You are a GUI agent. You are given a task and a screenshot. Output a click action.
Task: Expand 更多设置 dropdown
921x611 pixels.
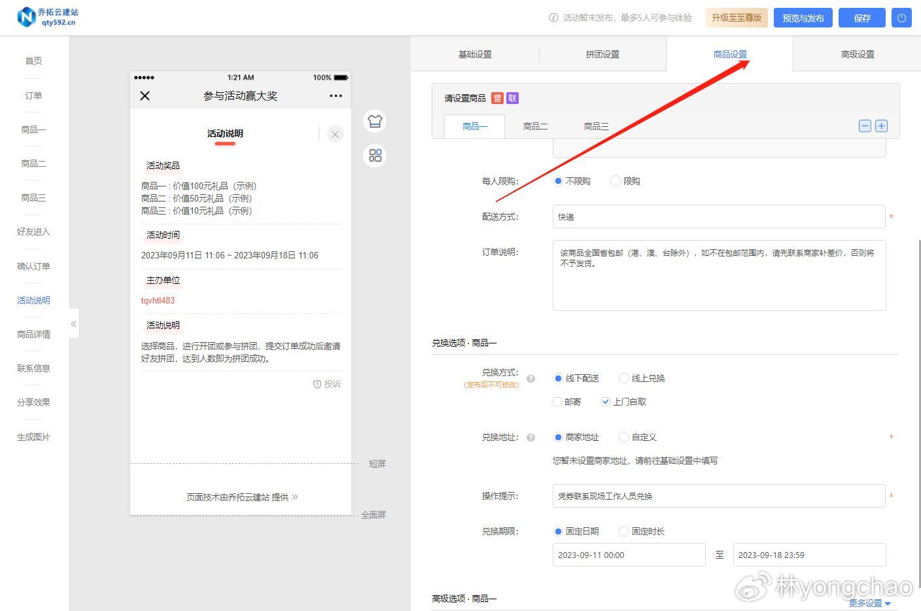(870, 603)
